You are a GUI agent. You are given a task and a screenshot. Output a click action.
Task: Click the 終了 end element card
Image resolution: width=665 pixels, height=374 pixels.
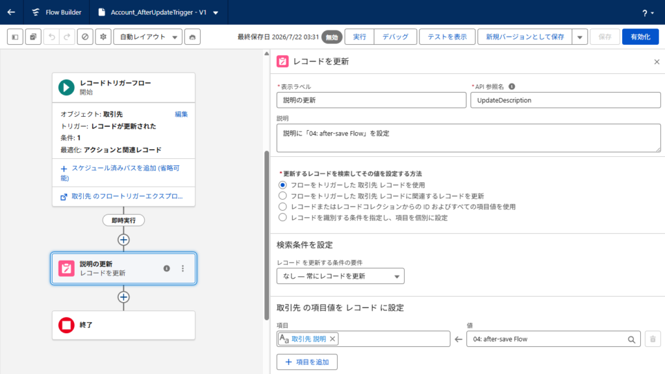pos(123,325)
